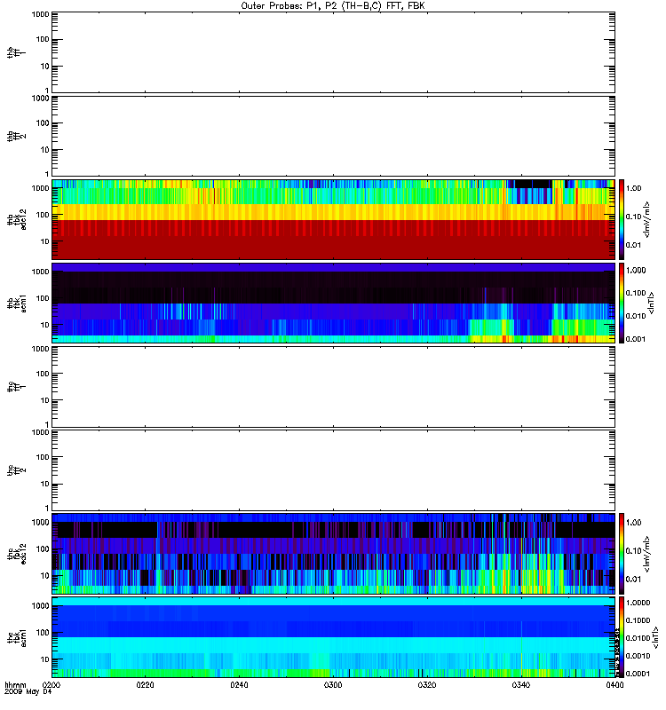Viewport: 666px width, 710px height.
Task: Click the thb edc12 mV/m color bar
Action: tap(622, 219)
